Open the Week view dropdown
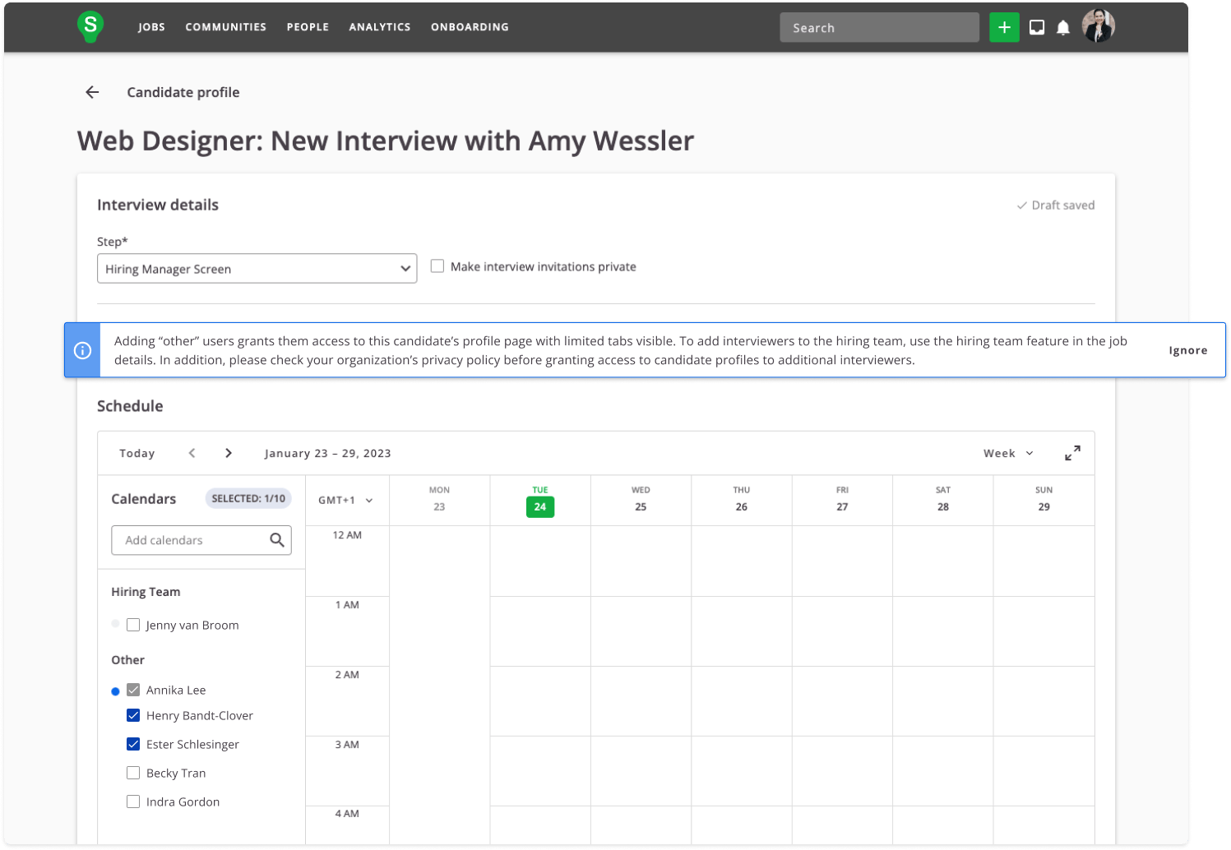The image size is (1231, 850). coord(1008,453)
